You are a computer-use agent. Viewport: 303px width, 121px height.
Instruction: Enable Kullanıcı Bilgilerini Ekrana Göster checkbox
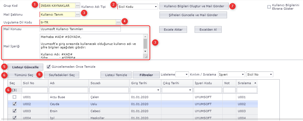click(x=269, y=7)
